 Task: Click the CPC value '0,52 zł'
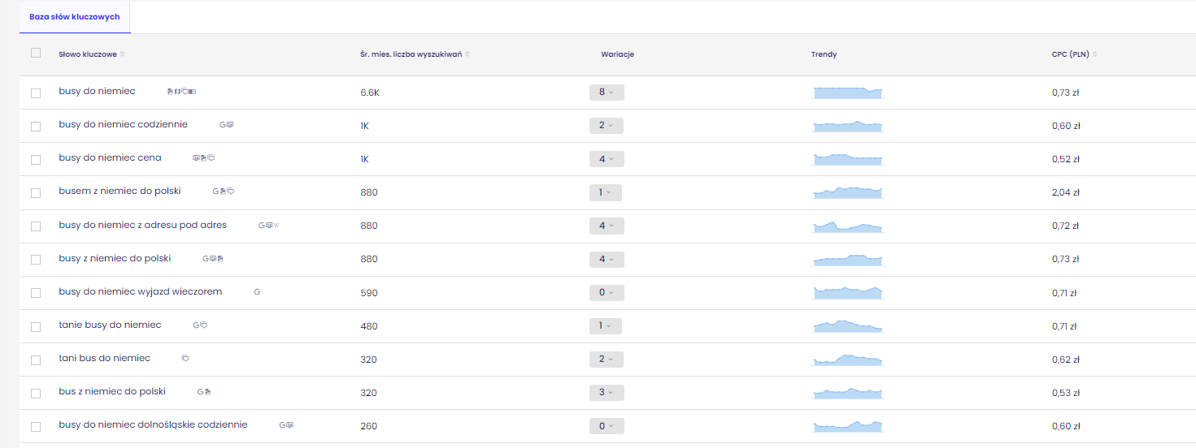[x=1065, y=159]
